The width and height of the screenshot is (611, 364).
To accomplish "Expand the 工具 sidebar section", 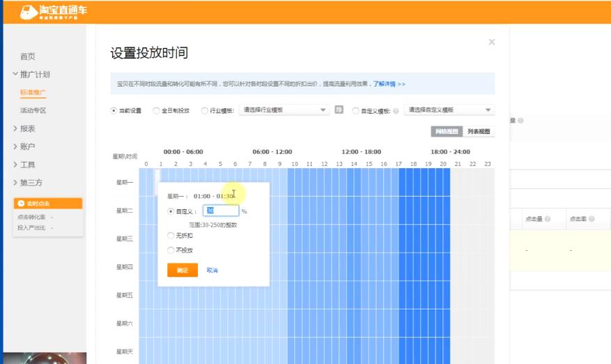I will coord(15,165).
